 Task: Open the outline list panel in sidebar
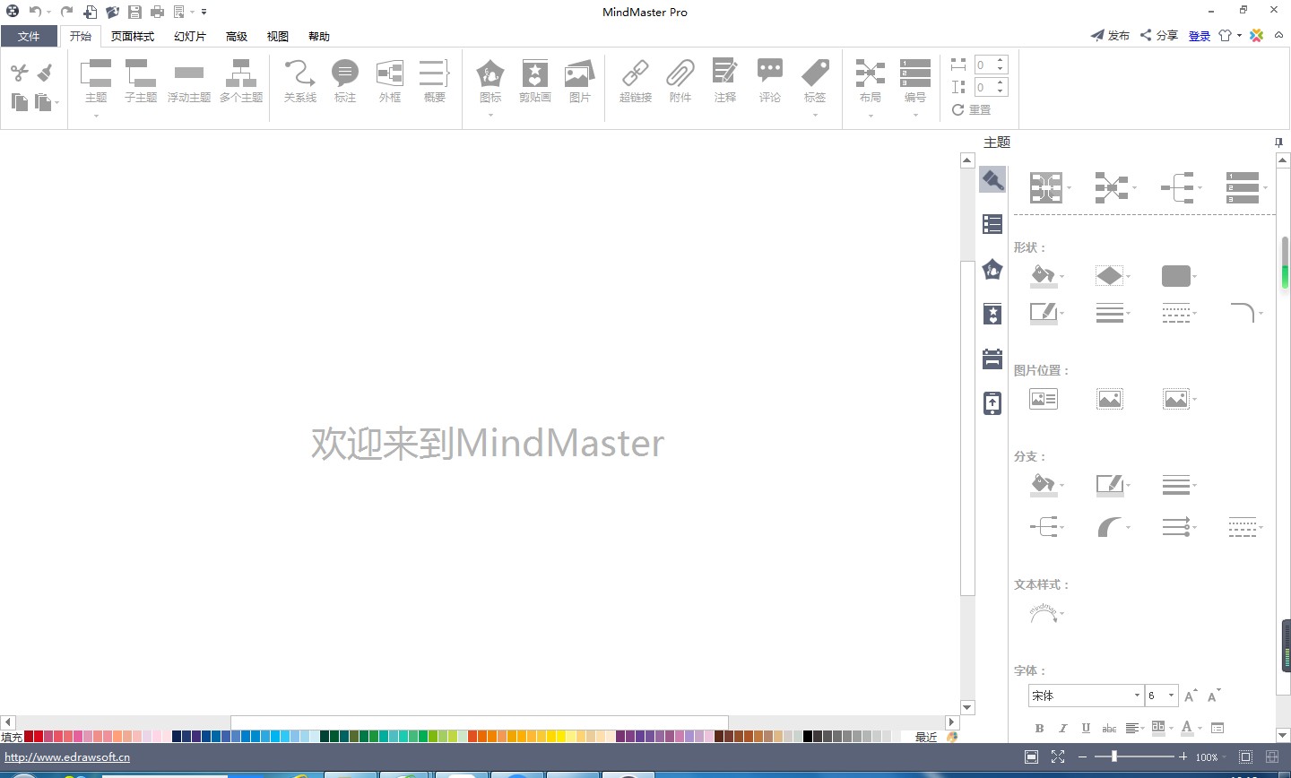point(992,224)
